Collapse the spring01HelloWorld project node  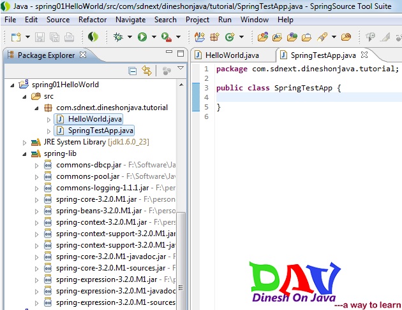(12, 85)
